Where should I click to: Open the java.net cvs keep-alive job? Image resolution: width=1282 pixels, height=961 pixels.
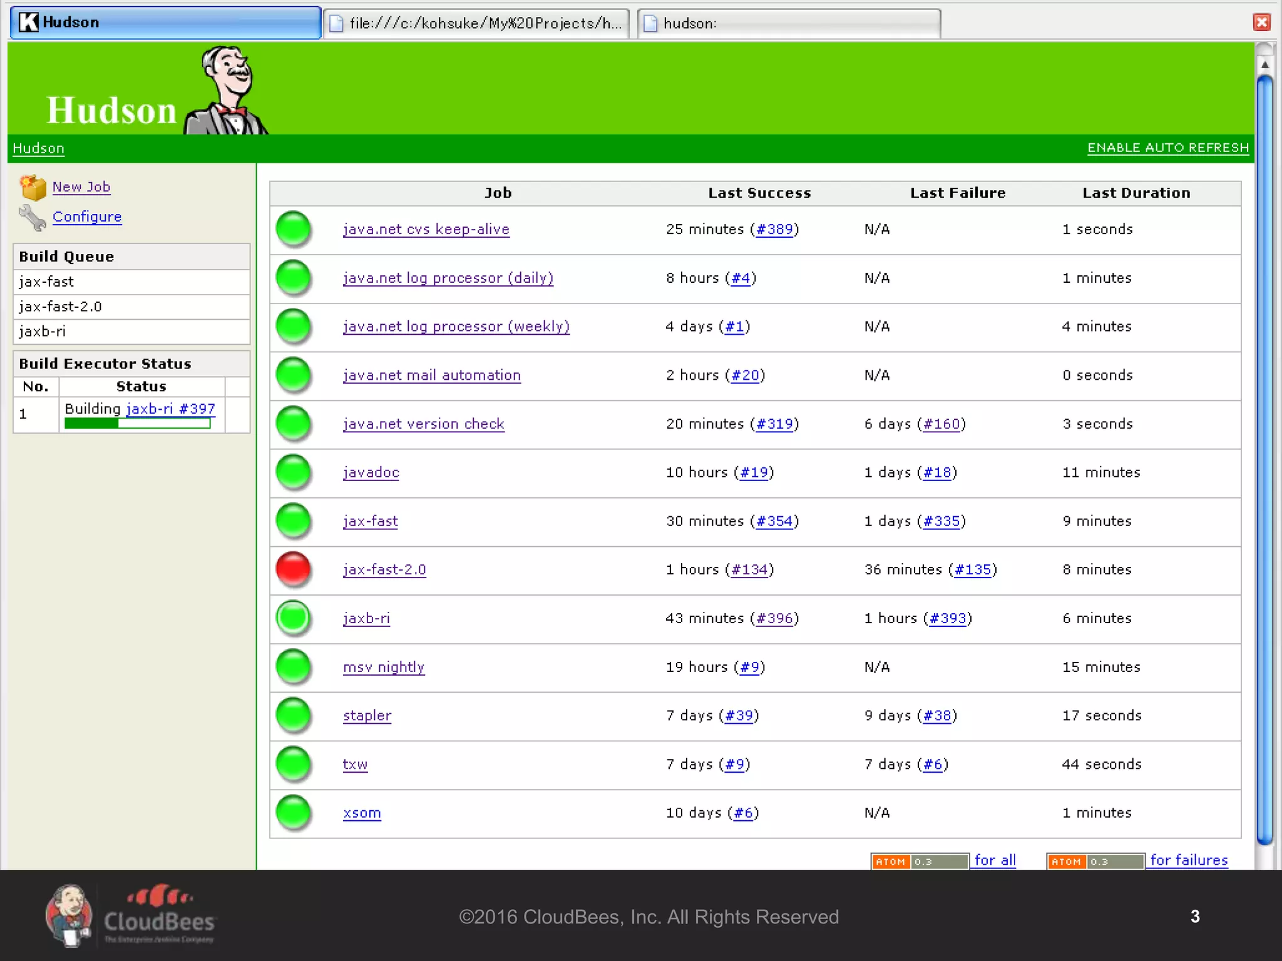click(x=426, y=229)
